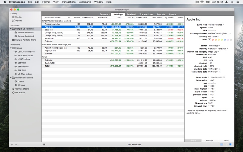This screenshot has height=152, width=243.
Task: Click the Bluetooth status icon
Action: (x=197, y=2)
